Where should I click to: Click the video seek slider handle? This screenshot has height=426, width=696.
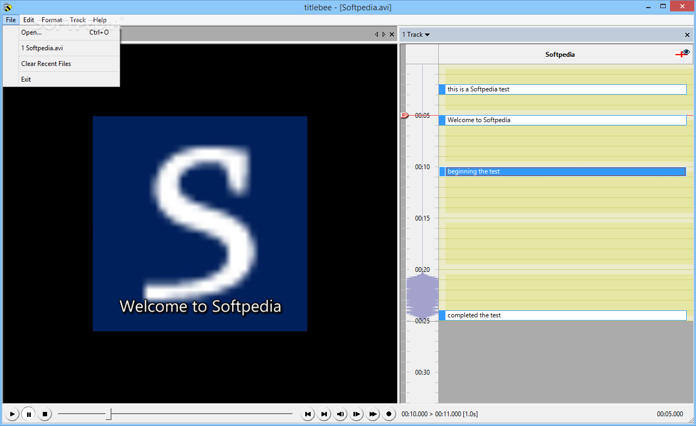[109, 414]
